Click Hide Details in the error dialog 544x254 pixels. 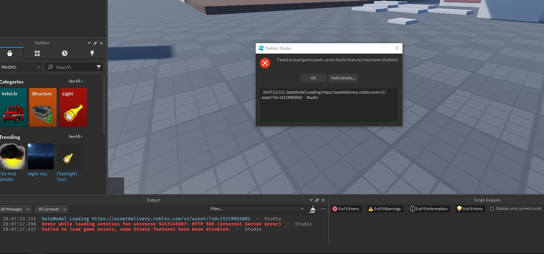343,78
